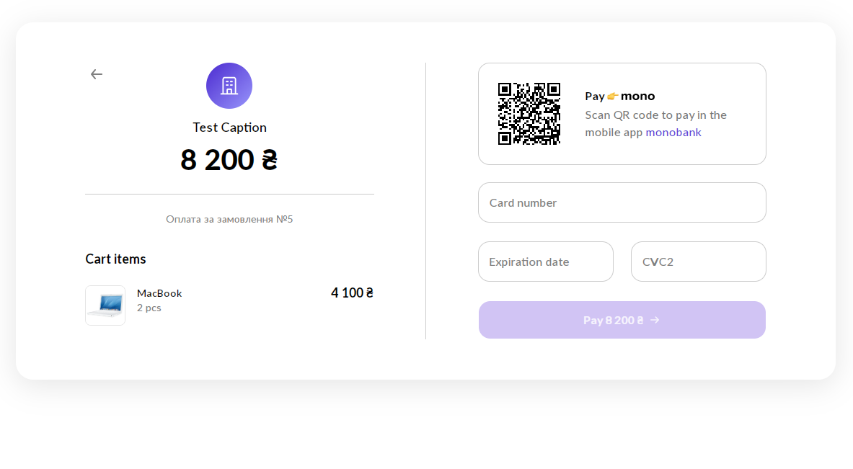Focus the CVC2 field
This screenshot has height=469, width=853.
(x=699, y=262)
